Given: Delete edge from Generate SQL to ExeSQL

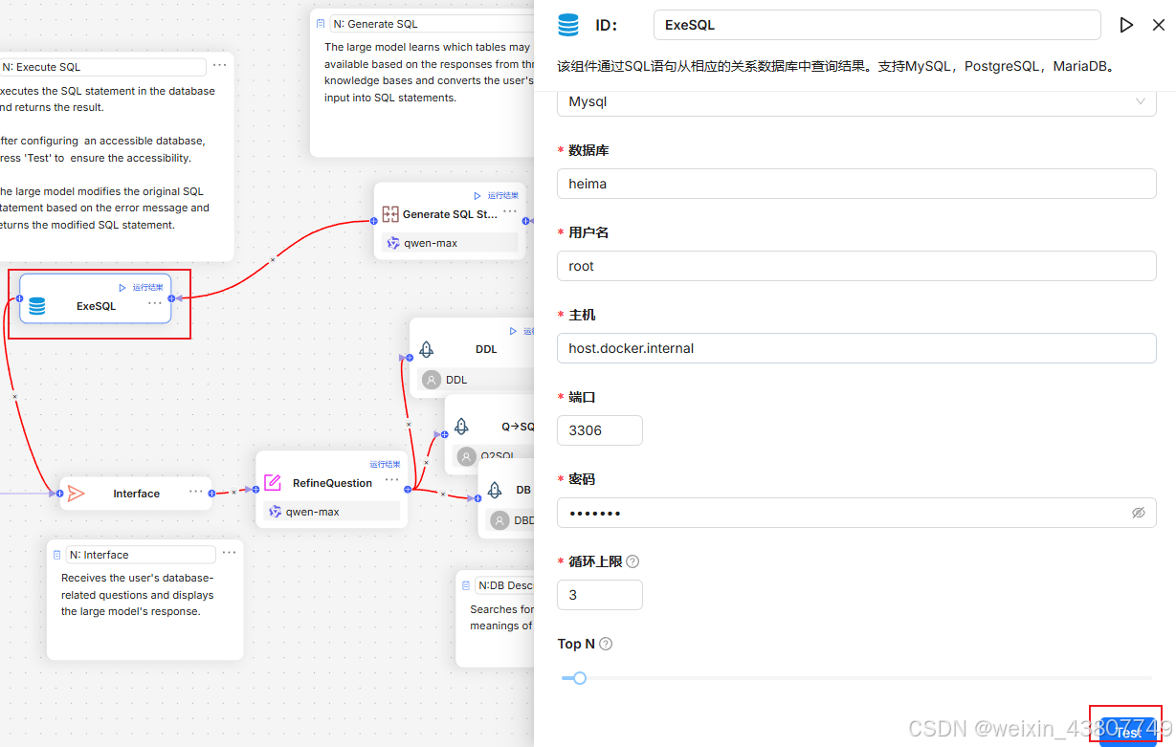Looking at the screenshot, I should [x=272, y=259].
